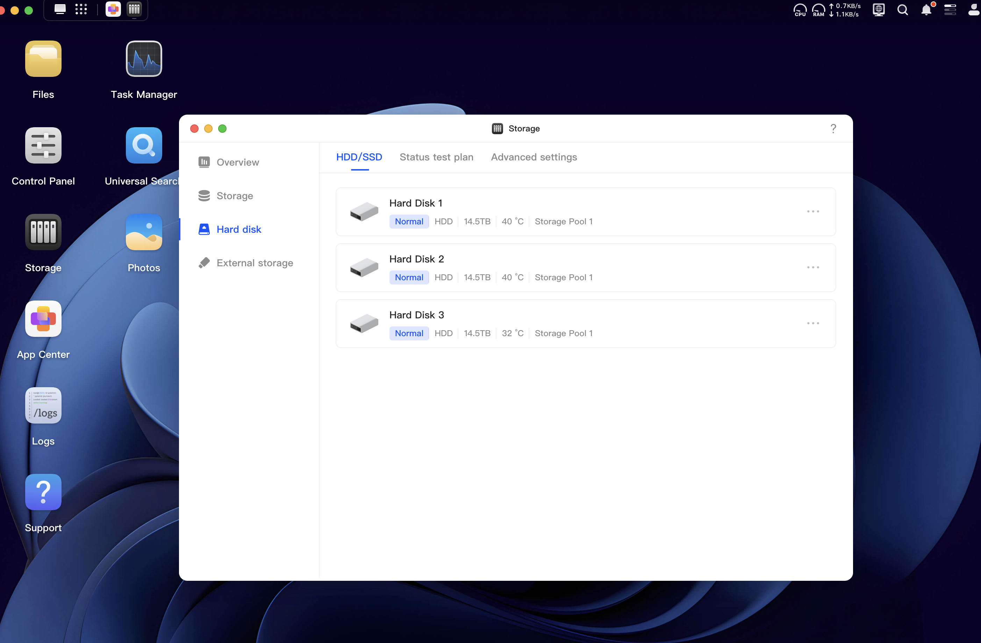
Task: Open more options for Hard Disk 3
Action: tap(813, 323)
